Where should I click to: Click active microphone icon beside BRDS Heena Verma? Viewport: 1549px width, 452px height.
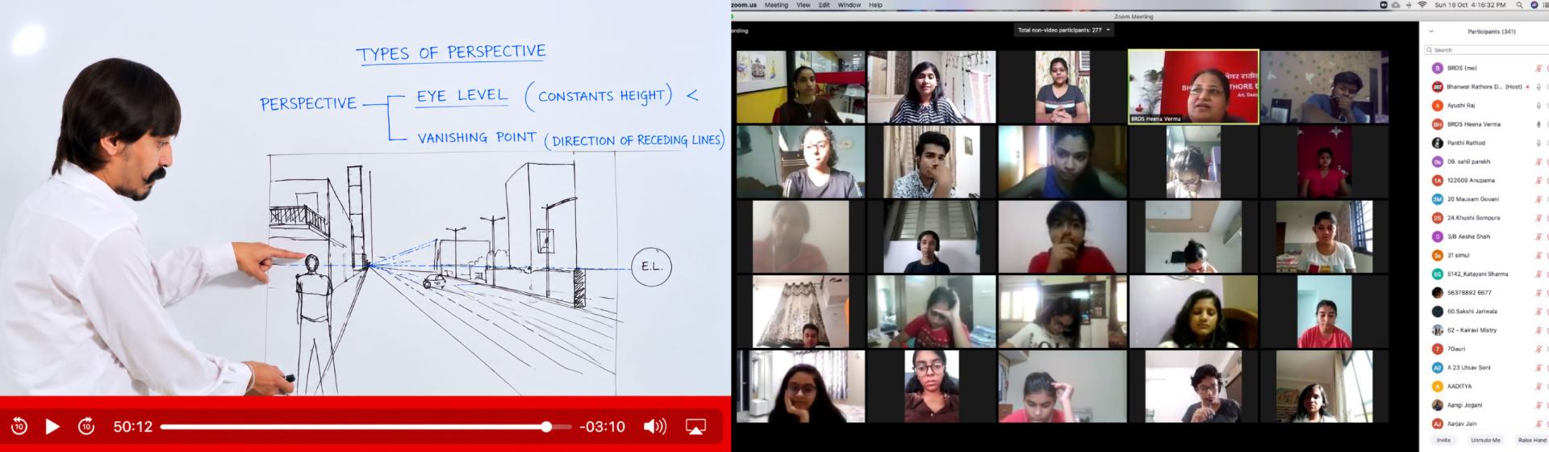tap(1539, 124)
